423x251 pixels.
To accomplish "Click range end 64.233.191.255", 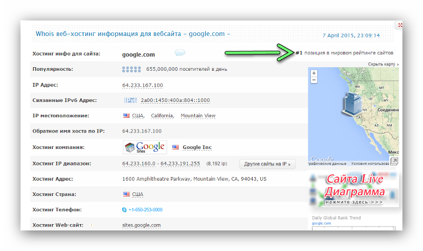I will (180, 164).
